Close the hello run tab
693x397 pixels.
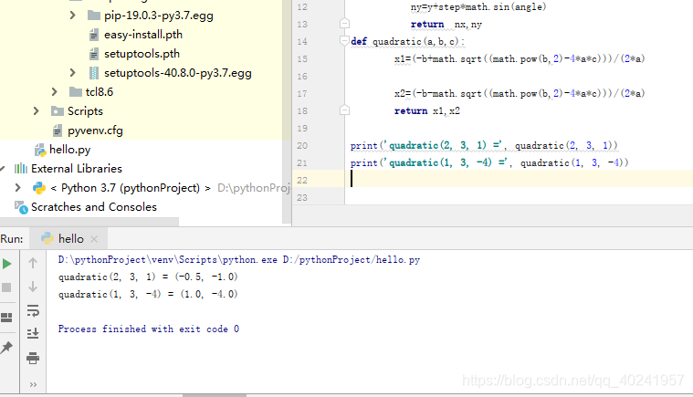[x=94, y=239]
